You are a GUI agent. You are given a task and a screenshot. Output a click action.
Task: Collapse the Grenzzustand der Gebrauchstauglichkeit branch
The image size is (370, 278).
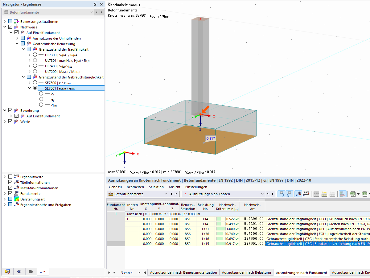[x=24, y=77]
